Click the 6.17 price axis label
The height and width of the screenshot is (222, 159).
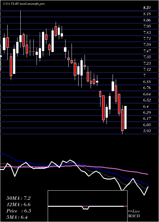pyautogui.click(x=147, y=119)
